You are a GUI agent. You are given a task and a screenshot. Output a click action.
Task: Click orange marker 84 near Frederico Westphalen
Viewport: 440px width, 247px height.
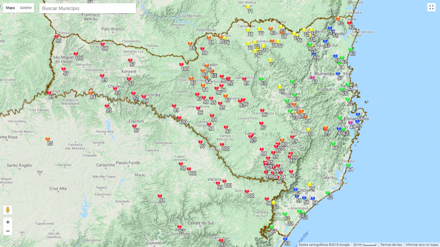click(x=91, y=93)
